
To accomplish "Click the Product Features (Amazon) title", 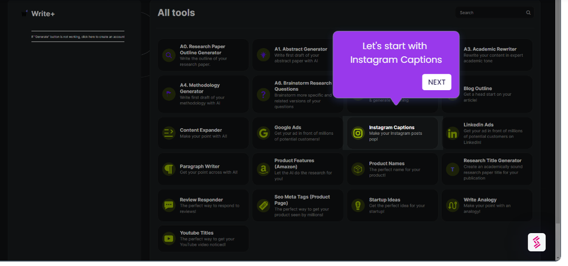I will (x=294, y=163).
